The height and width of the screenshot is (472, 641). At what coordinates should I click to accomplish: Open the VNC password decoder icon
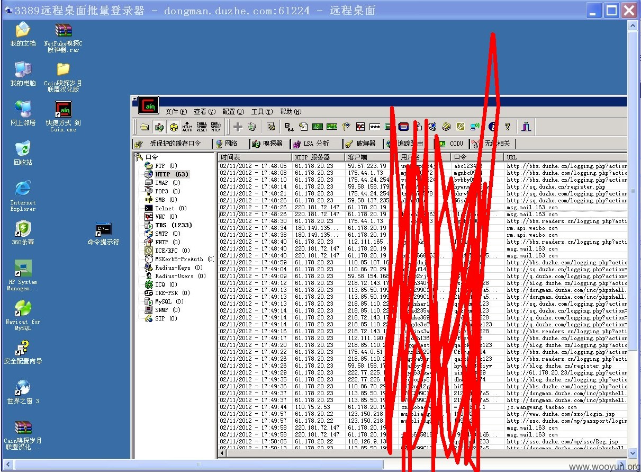pyautogui.click(x=360, y=127)
